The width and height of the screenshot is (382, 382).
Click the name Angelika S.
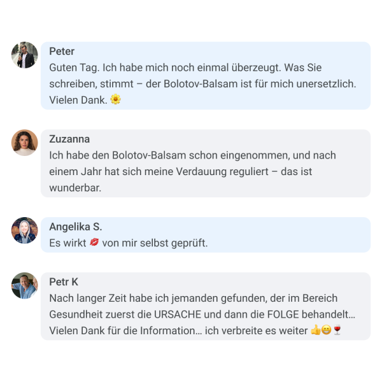(x=76, y=227)
